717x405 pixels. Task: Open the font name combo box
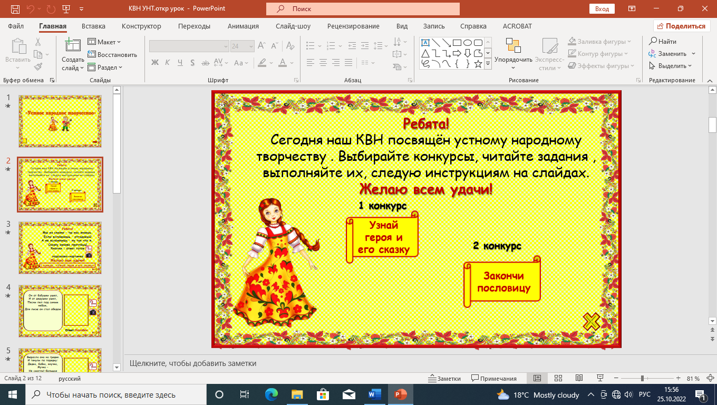[189, 46]
